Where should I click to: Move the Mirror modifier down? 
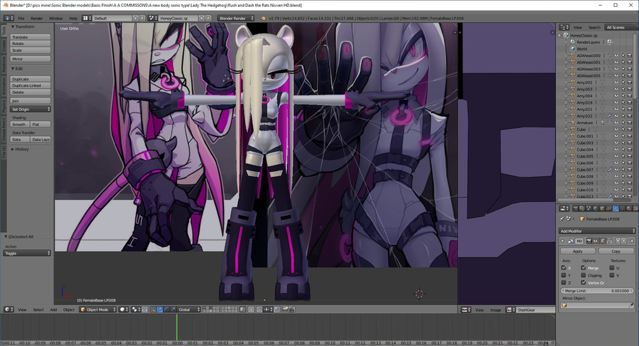[x=624, y=240]
